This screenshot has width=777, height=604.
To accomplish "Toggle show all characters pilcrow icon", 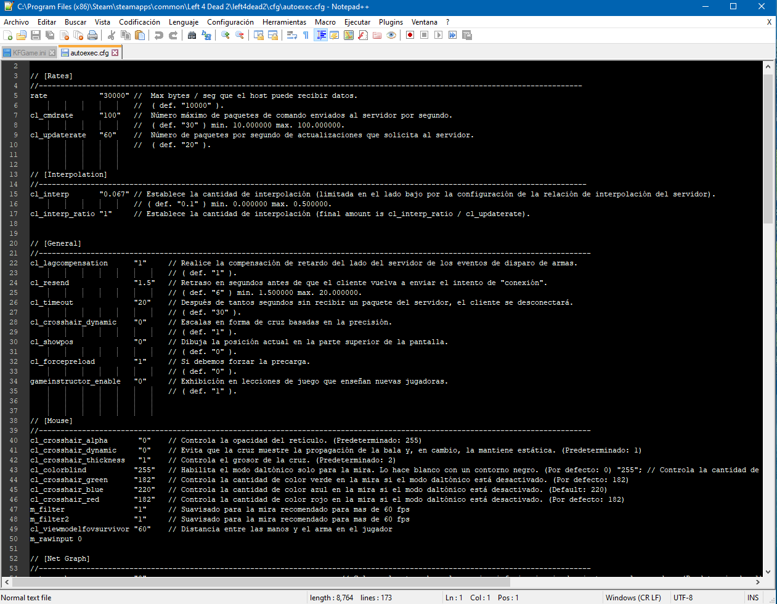I will click(x=306, y=35).
